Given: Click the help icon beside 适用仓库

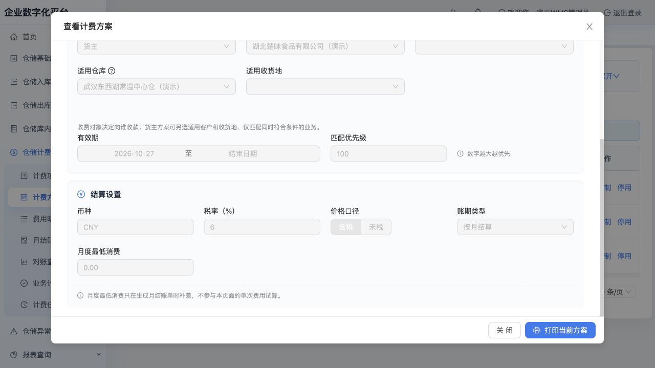Looking at the screenshot, I should (112, 71).
